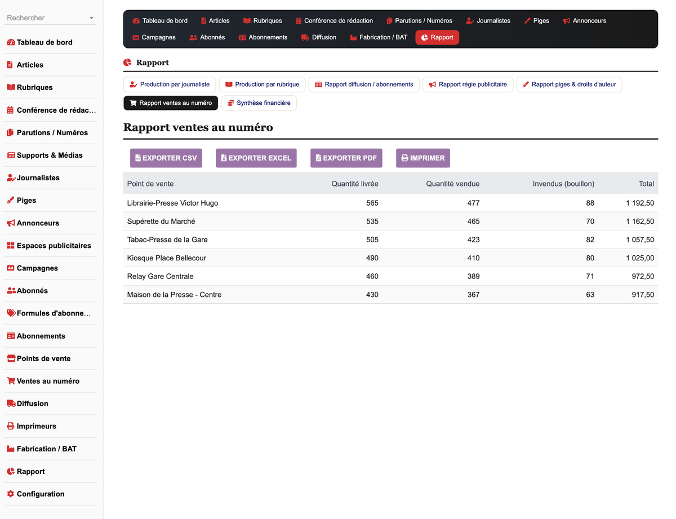Click the Rapport pie chart icon in sidebar

[x=11, y=471]
